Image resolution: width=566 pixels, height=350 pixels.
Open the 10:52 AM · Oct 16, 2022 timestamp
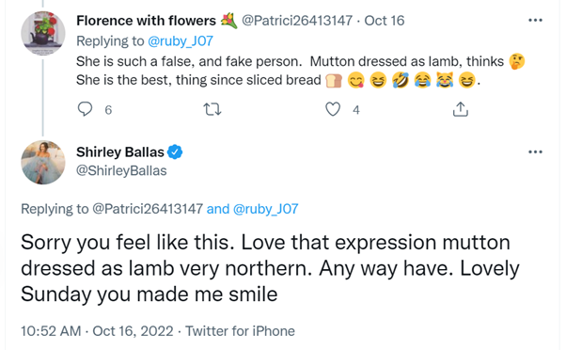(x=97, y=331)
